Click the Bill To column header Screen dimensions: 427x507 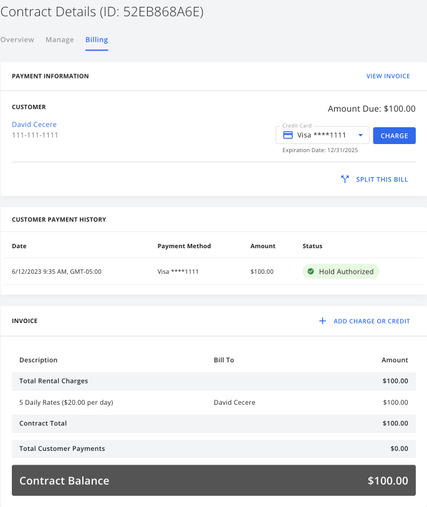pos(224,360)
